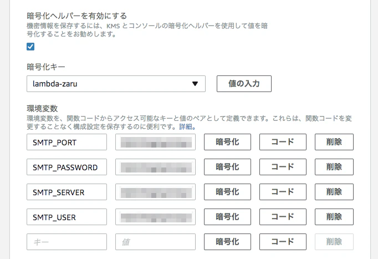
Task: Show code for SMTP_USER via コード
Action: pyautogui.click(x=283, y=217)
